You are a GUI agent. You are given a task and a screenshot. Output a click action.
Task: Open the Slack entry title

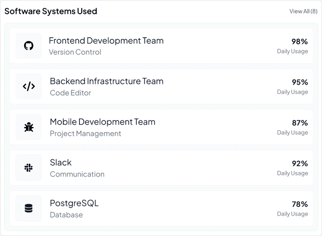(61, 163)
